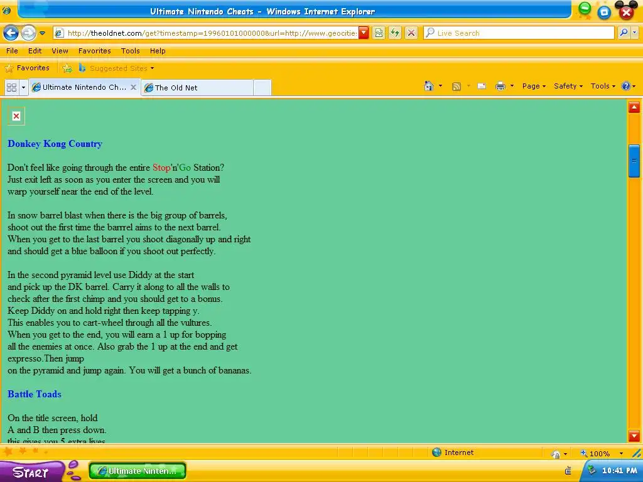Close the Ultimate Nintendo Cheats tab

tap(133, 87)
